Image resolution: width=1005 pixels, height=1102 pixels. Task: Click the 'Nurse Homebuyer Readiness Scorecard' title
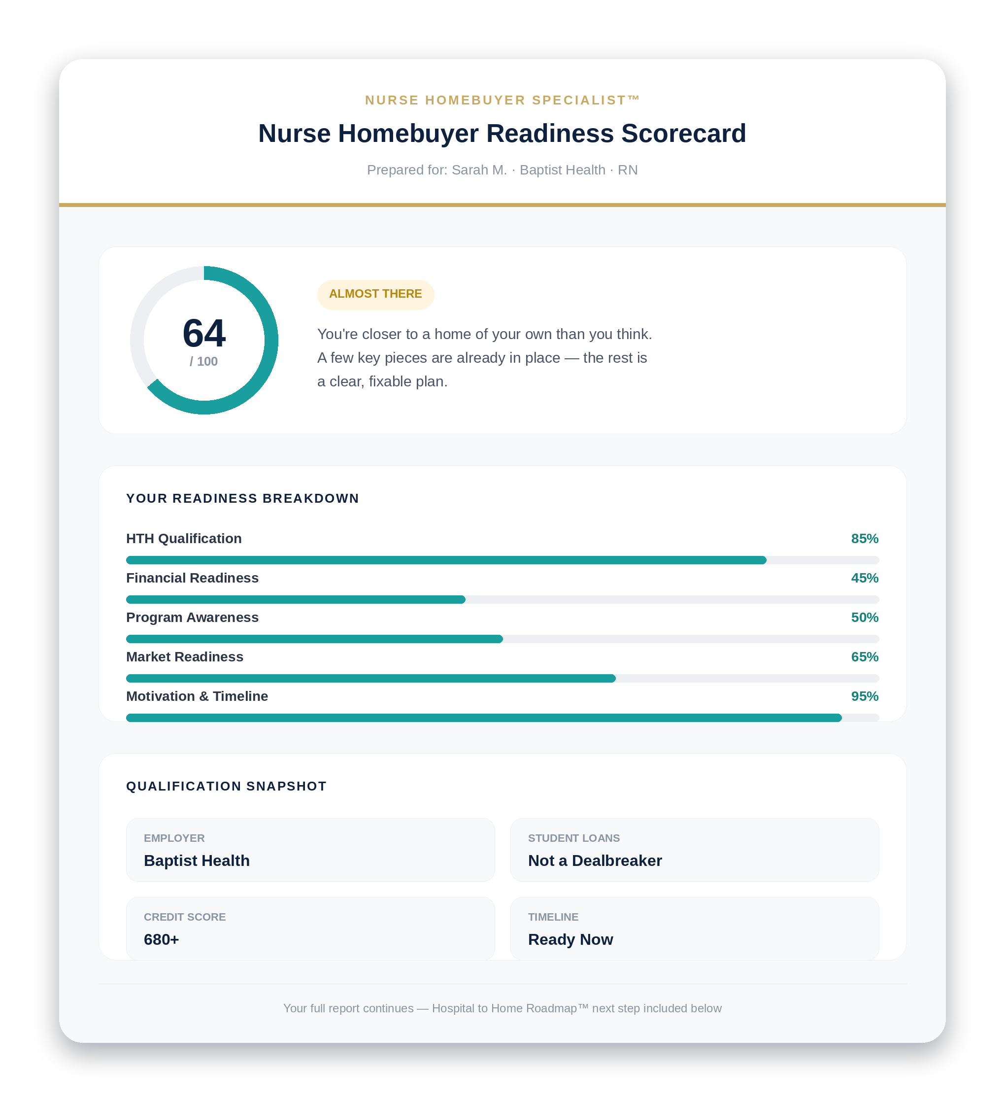click(x=502, y=134)
